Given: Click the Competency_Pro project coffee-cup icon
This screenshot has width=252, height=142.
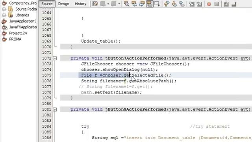Looking at the screenshot, I should click(4, 3).
